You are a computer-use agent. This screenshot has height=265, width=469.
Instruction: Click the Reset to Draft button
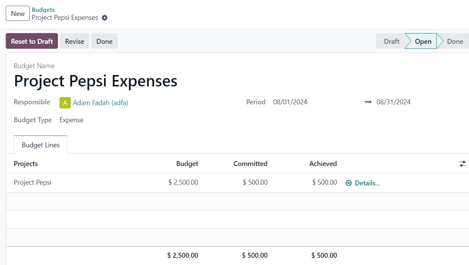32,41
